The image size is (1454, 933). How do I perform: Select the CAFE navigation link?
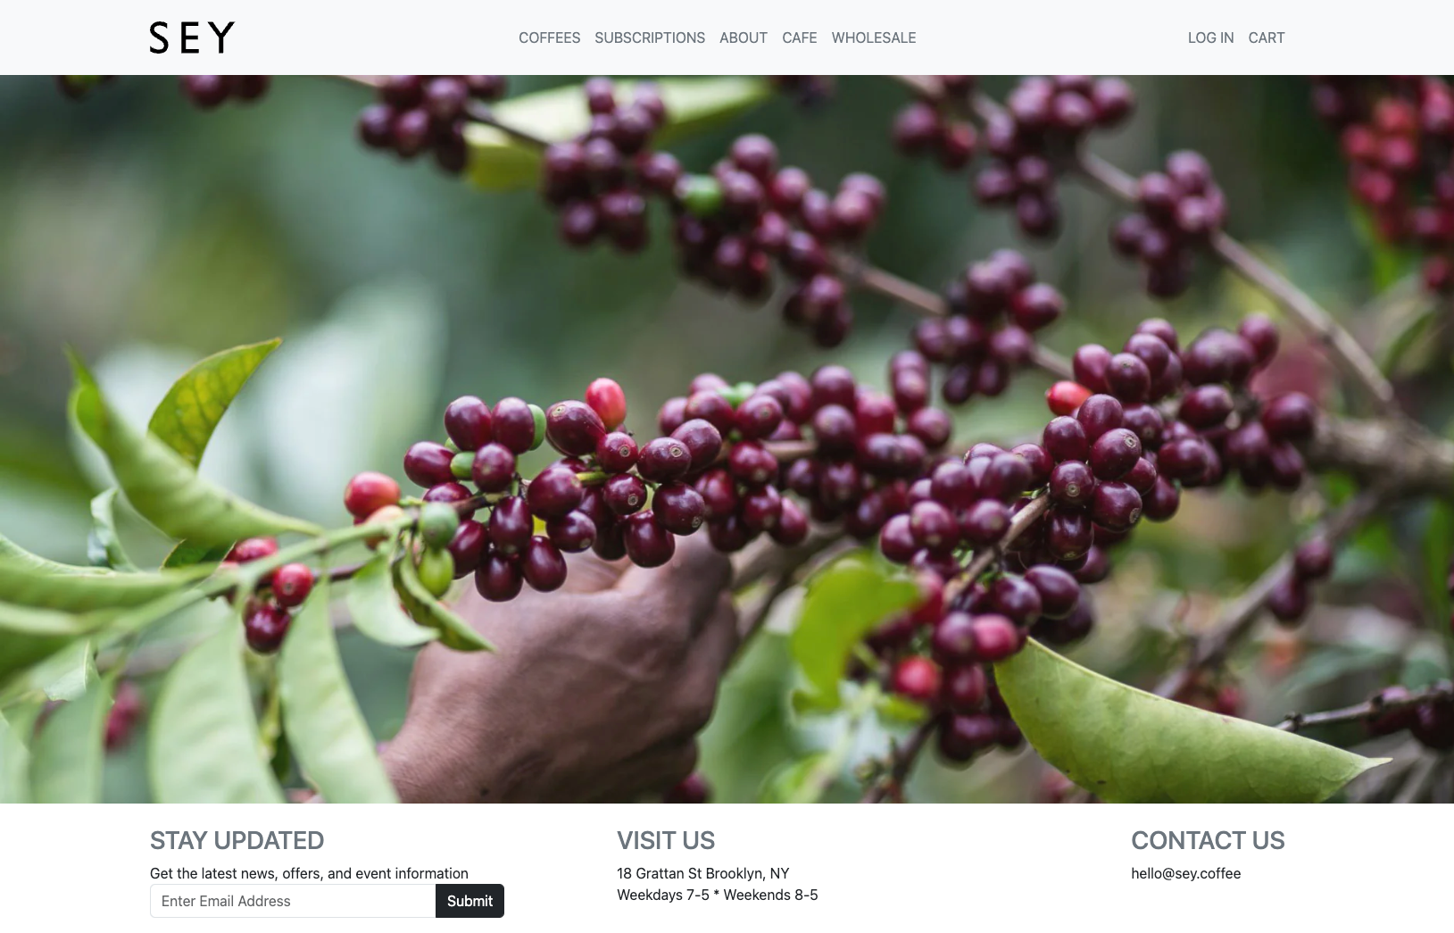800,37
